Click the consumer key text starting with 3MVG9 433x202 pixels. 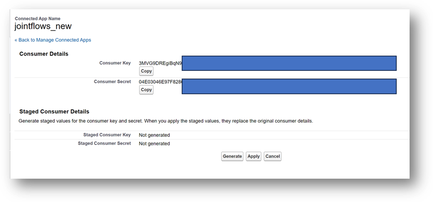[x=160, y=63]
